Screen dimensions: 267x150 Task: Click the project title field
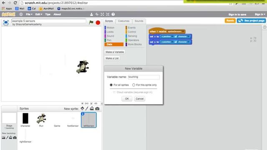49,21
